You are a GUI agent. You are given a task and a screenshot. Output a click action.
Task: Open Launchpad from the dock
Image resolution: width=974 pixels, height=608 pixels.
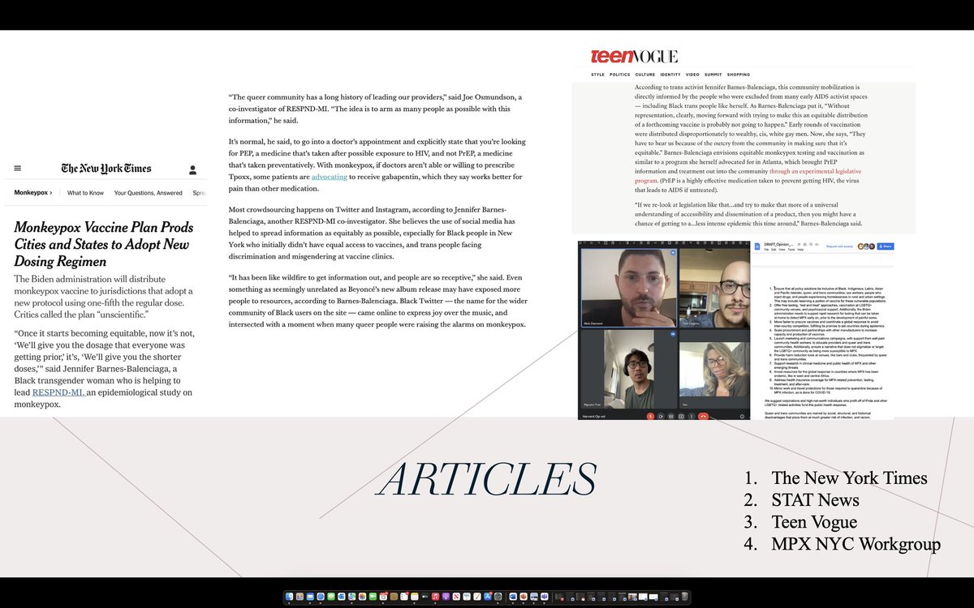pyautogui.click(x=300, y=597)
